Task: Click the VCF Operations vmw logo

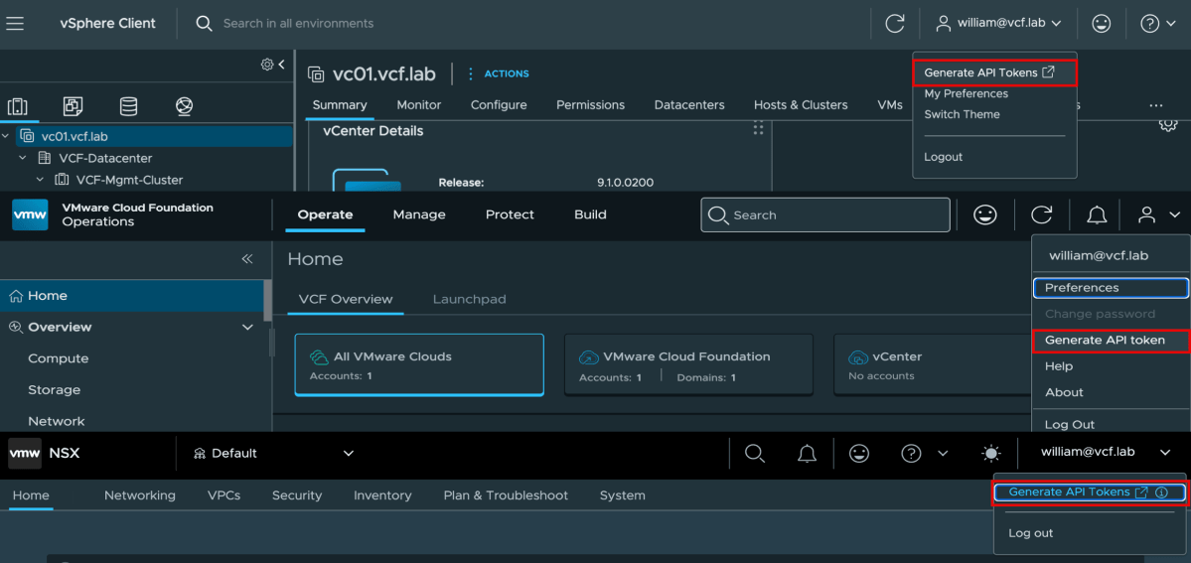Action: pos(31,215)
